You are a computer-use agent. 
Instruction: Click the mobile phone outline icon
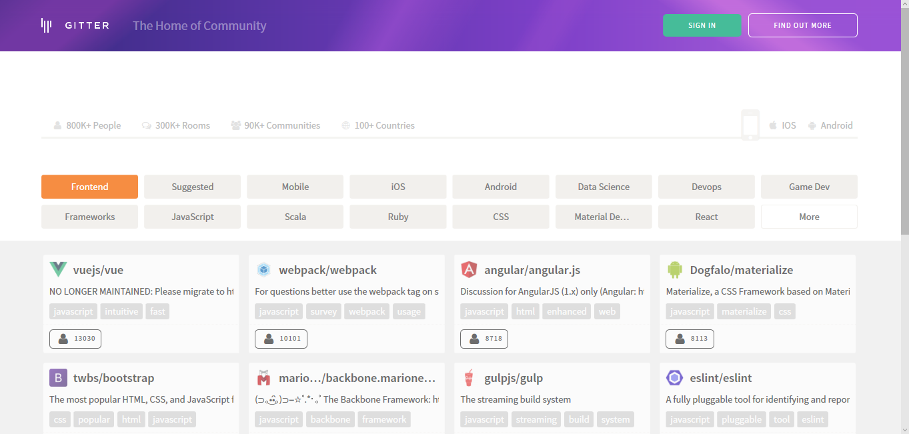point(750,125)
